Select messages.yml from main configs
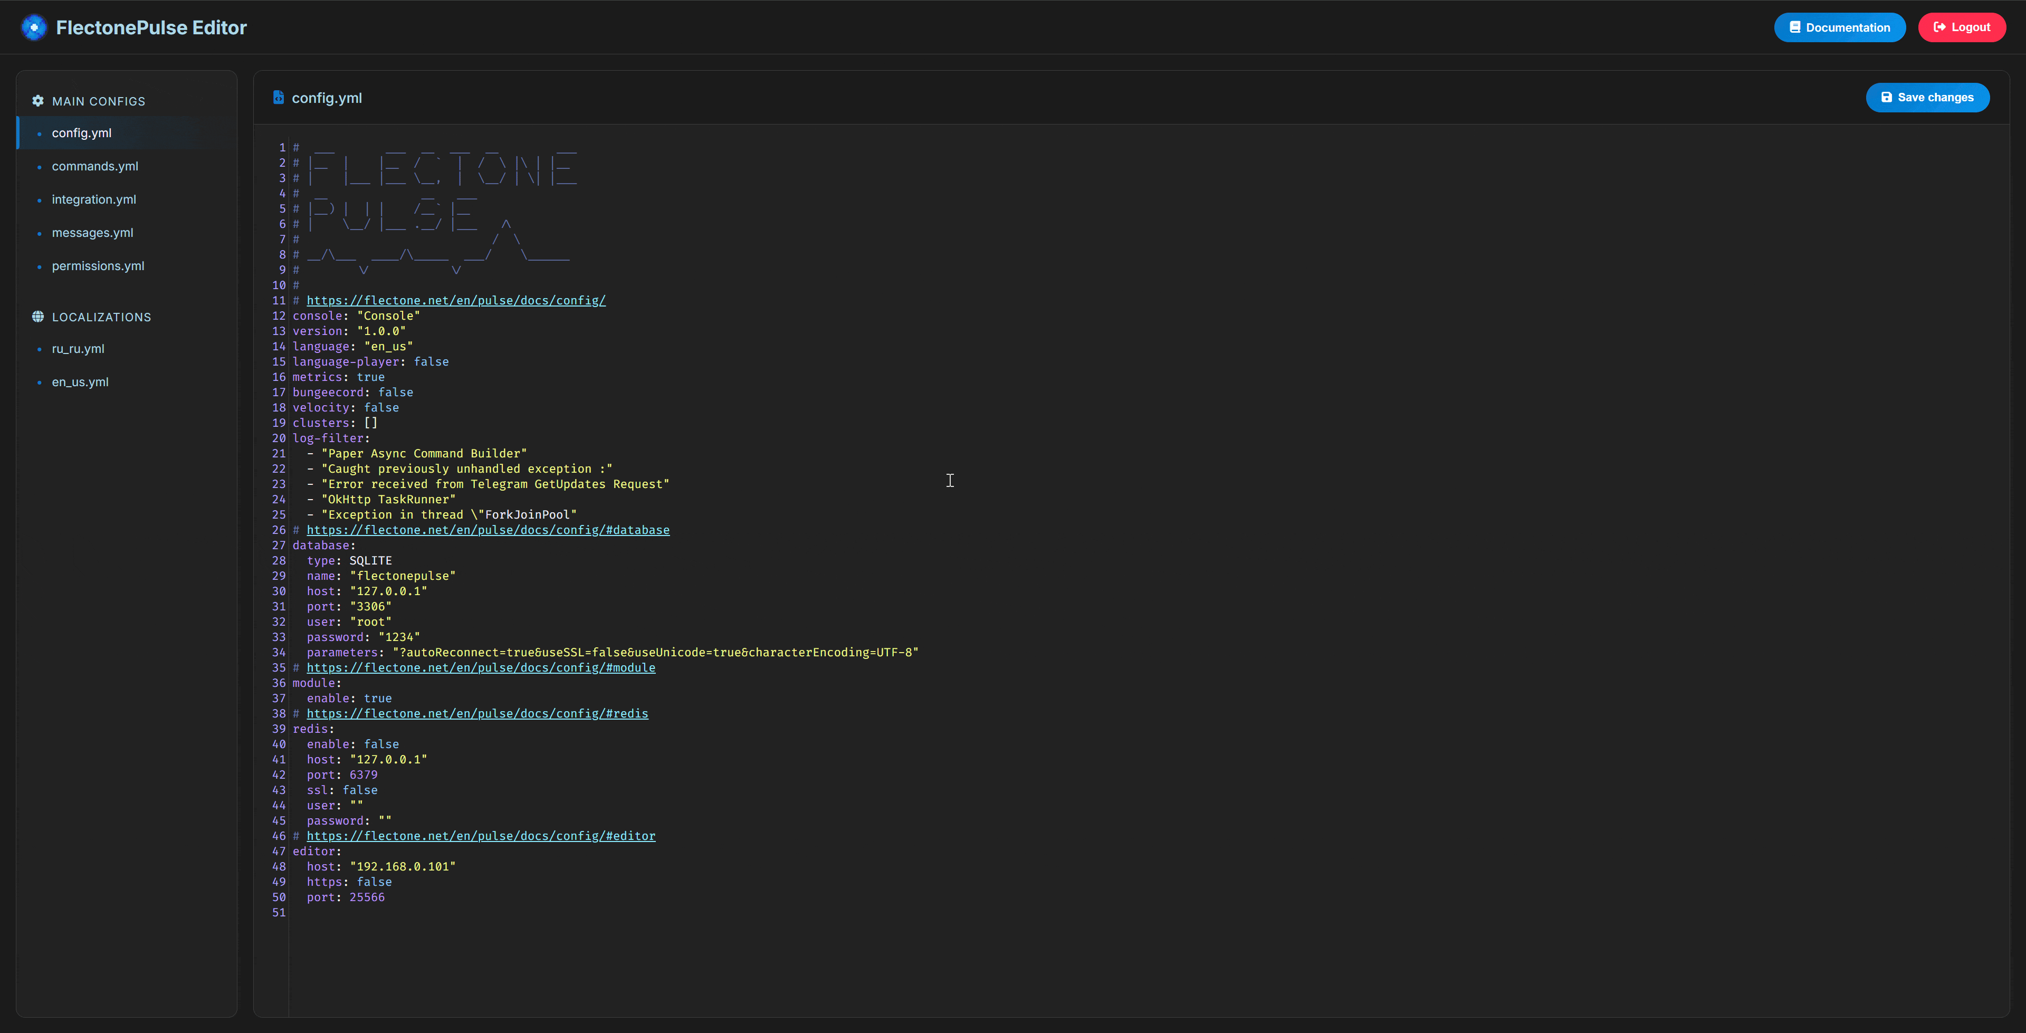This screenshot has width=2026, height=1033. coord(92,233)
